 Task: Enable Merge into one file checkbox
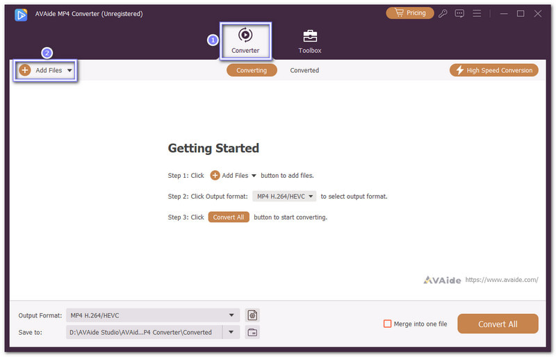point(387,324)
